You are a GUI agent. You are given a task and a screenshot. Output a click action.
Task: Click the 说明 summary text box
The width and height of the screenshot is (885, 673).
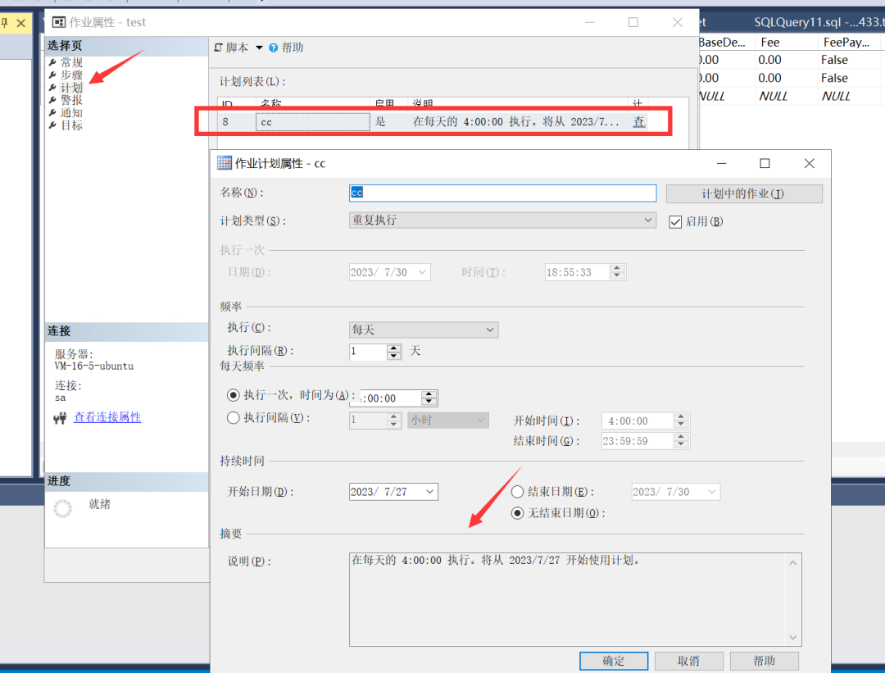coord(575,599)
